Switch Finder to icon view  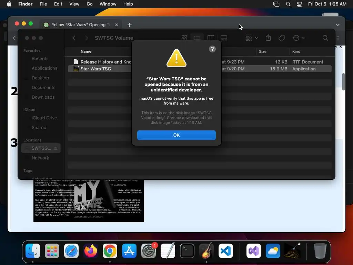(184, 38)
